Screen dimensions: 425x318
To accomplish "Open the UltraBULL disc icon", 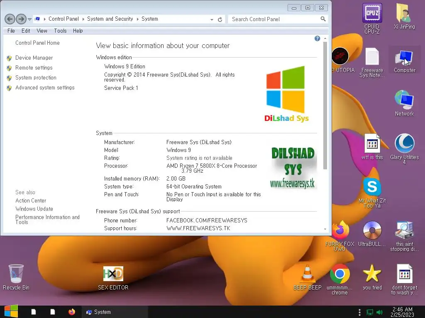I will click(x=372, y=234).
